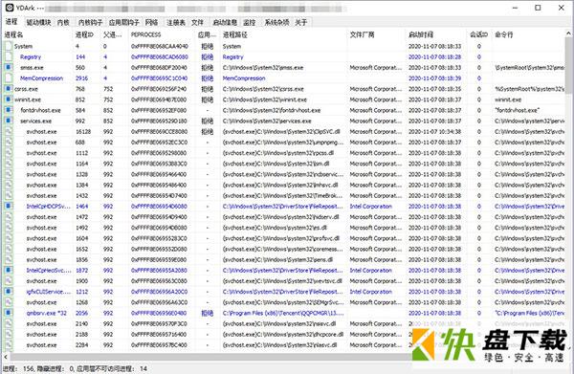Click the icon of svchost.exe PID 1432

click(x=9, y=195)
